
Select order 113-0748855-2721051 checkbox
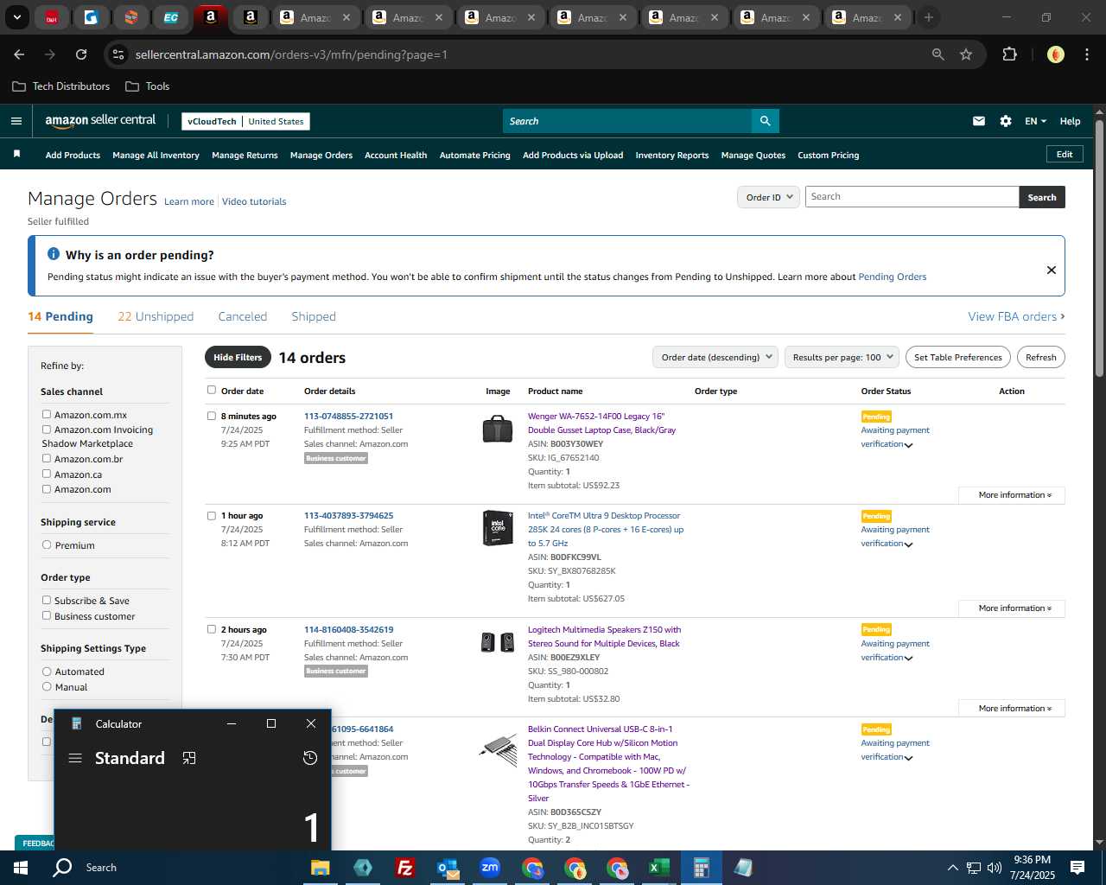(x=212, y=416)
